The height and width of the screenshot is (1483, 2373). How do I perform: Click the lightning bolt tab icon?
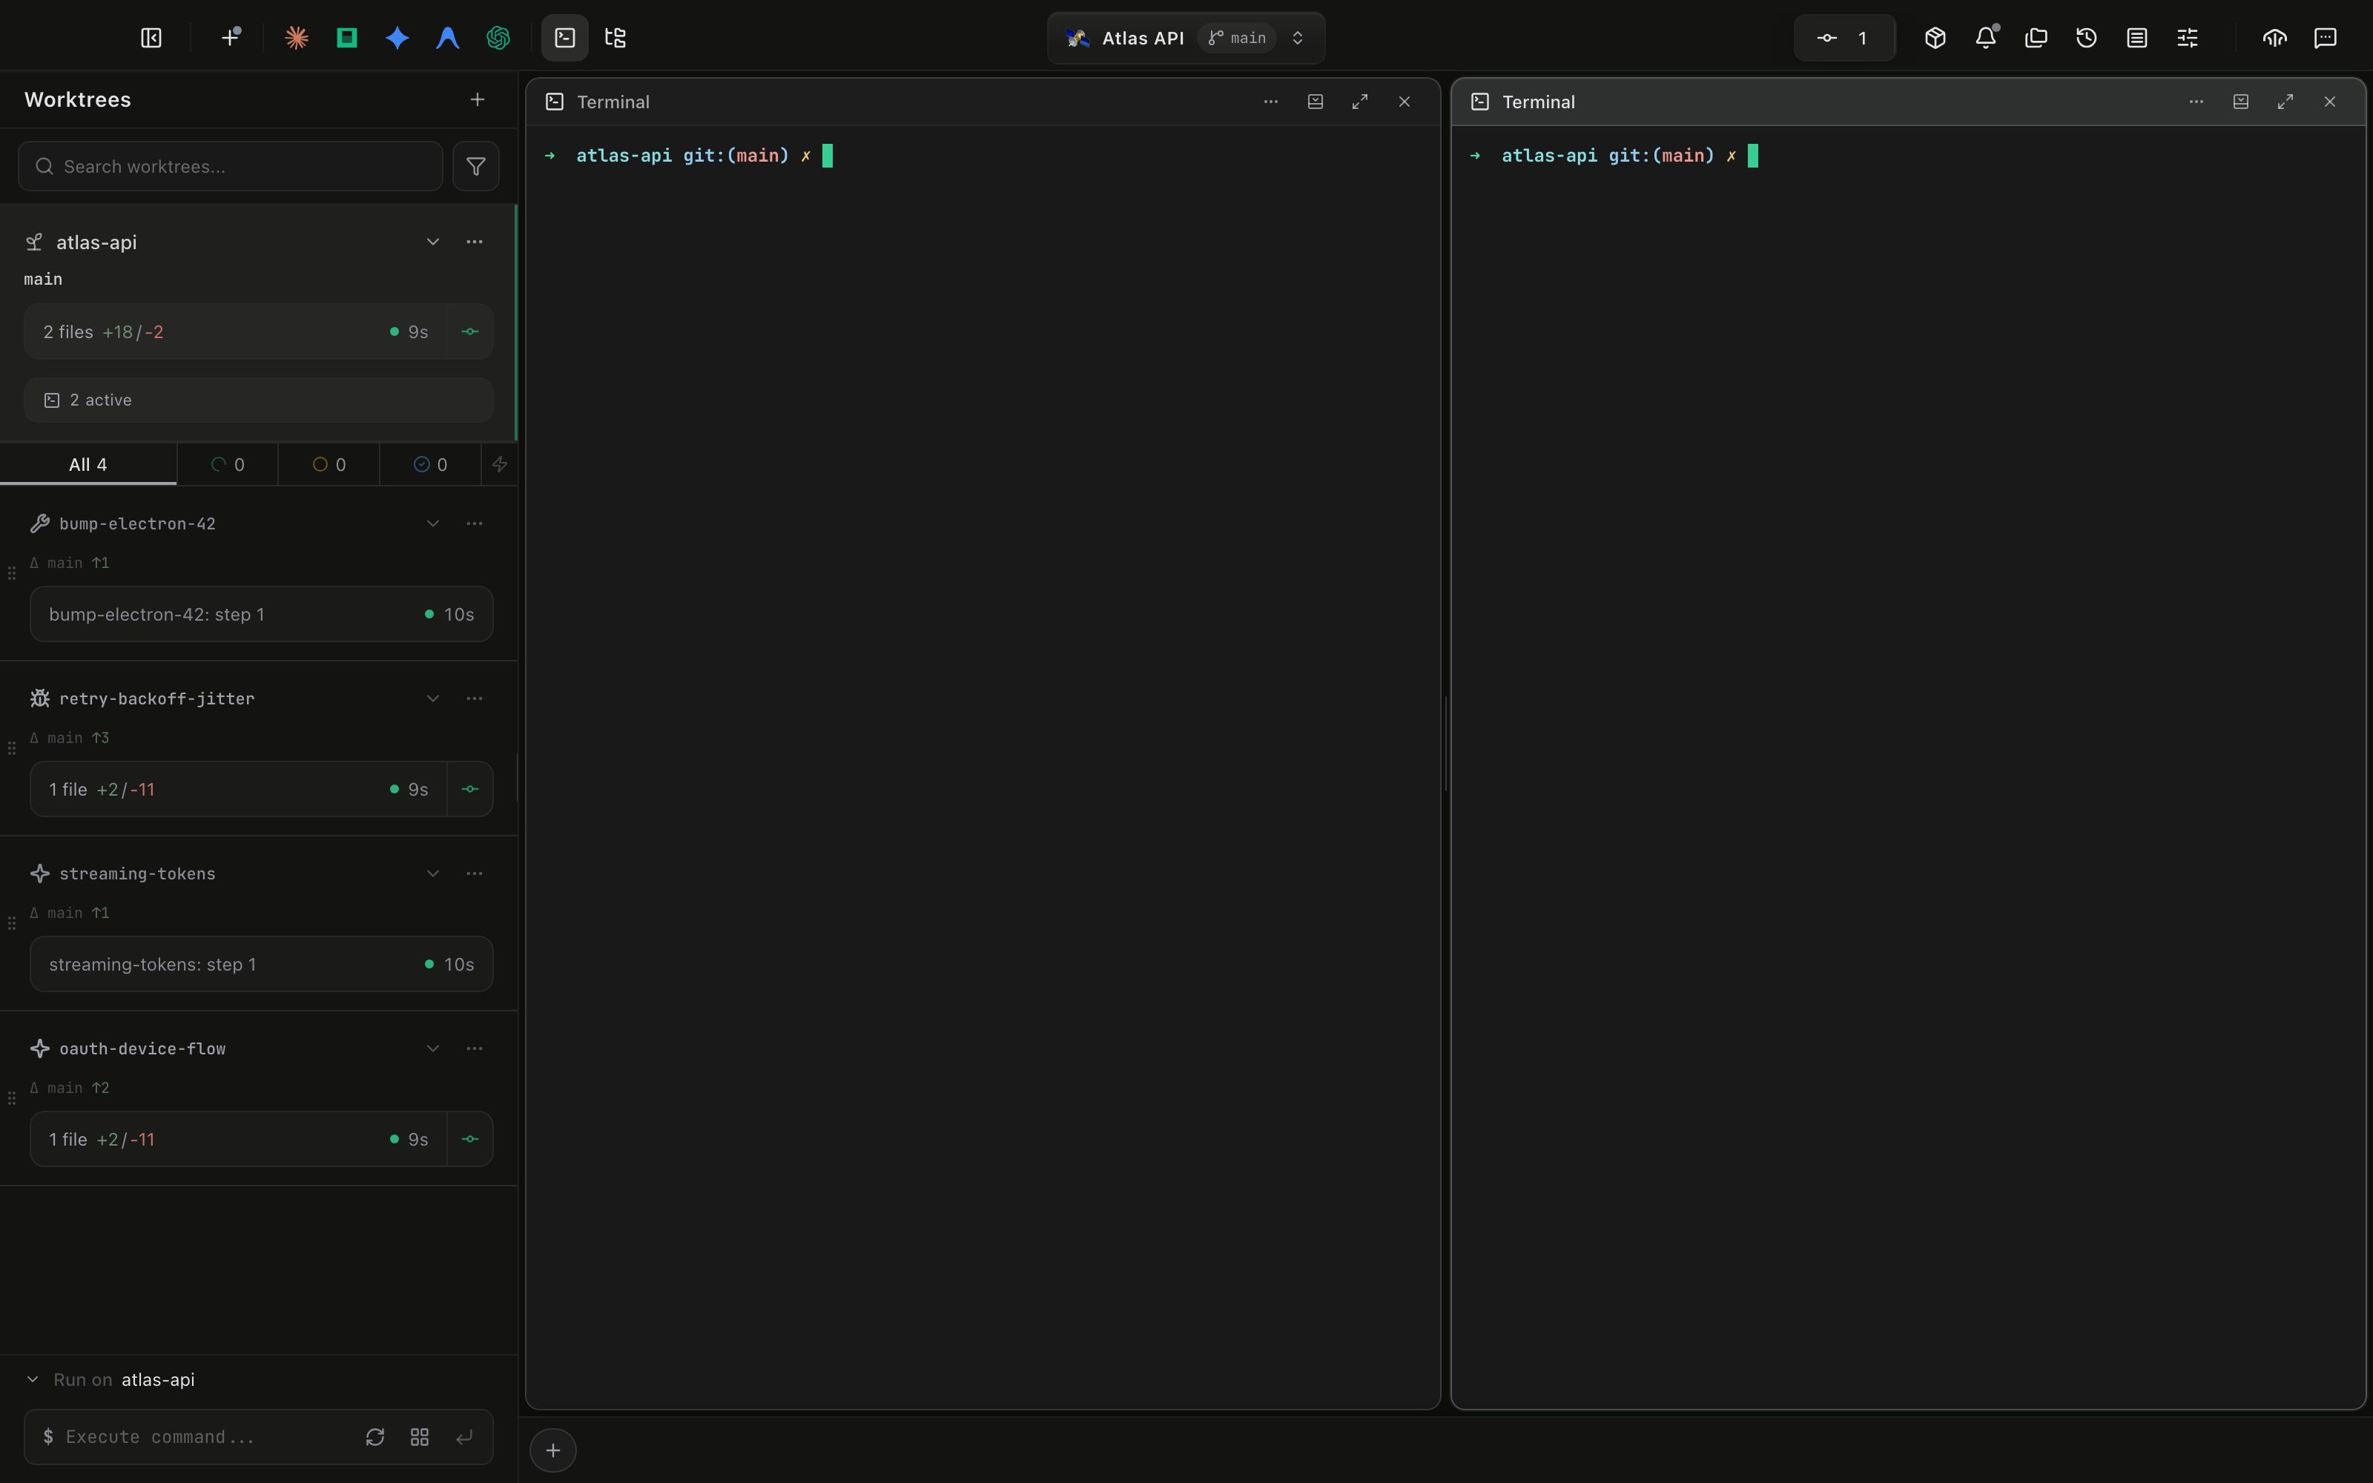(x=500, y=464)
